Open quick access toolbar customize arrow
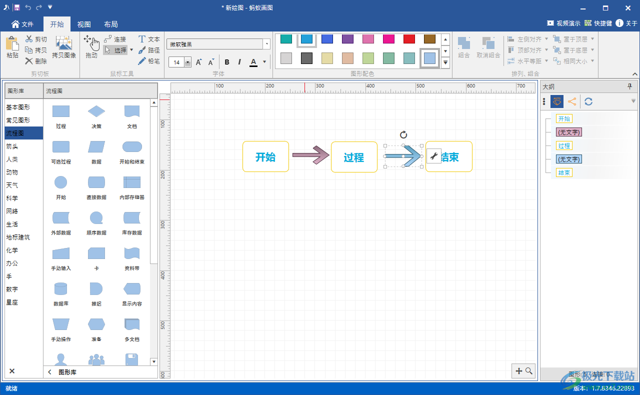Viewport: 640px width, 395px height. [x=50, y=7]
